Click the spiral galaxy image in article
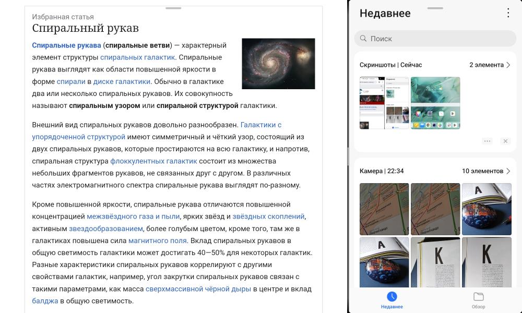The image size is (522, 313). coord(278,64)
